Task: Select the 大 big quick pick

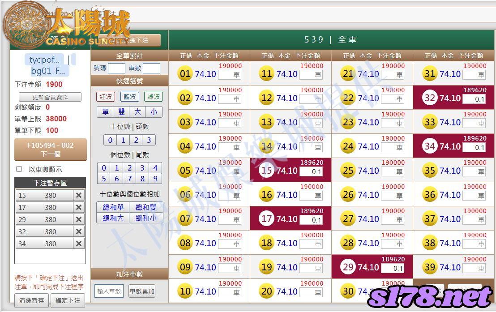Action: click(137, 112)
